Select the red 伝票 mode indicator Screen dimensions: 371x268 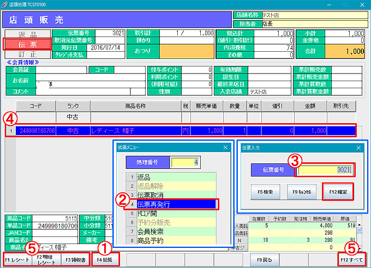click(x=27, y=44)
